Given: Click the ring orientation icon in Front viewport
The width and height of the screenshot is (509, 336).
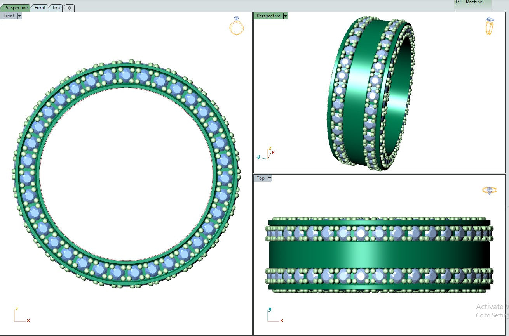Looking at the screenshot, I should [236, 27].
